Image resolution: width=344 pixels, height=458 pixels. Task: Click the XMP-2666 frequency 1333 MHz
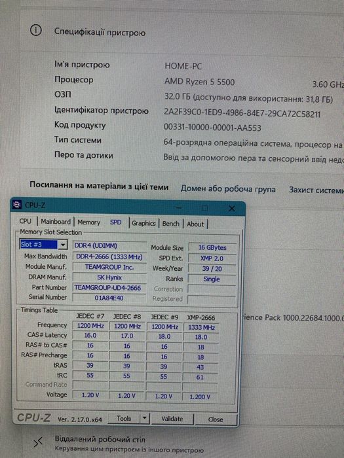click(x=201, y=327)
